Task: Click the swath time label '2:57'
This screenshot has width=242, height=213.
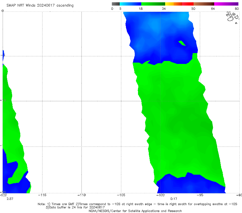Action: pyautogui.click(x=10, y=199)
